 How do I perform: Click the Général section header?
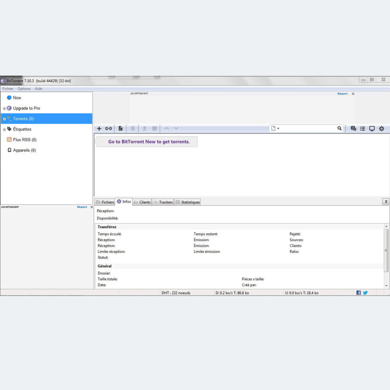point(104,266)
